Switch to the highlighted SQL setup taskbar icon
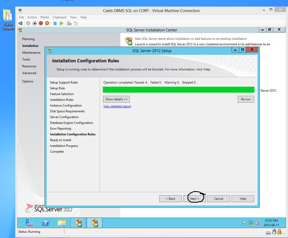 tap(94, 223)
